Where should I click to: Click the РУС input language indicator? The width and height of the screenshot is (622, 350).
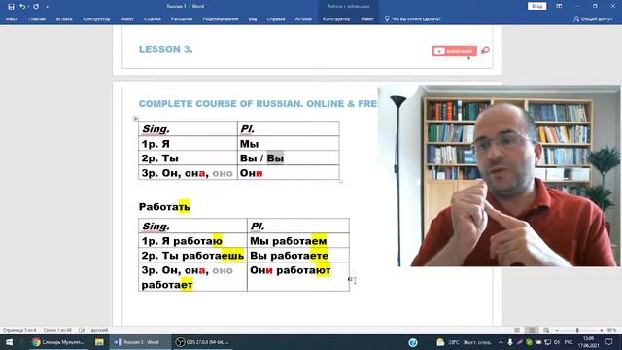click(569, 342)
